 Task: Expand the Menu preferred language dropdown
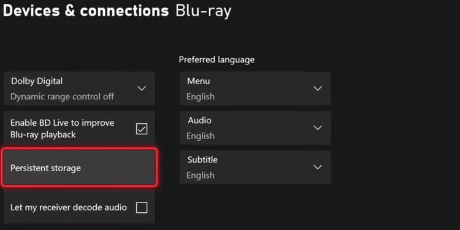pos(255,88)
